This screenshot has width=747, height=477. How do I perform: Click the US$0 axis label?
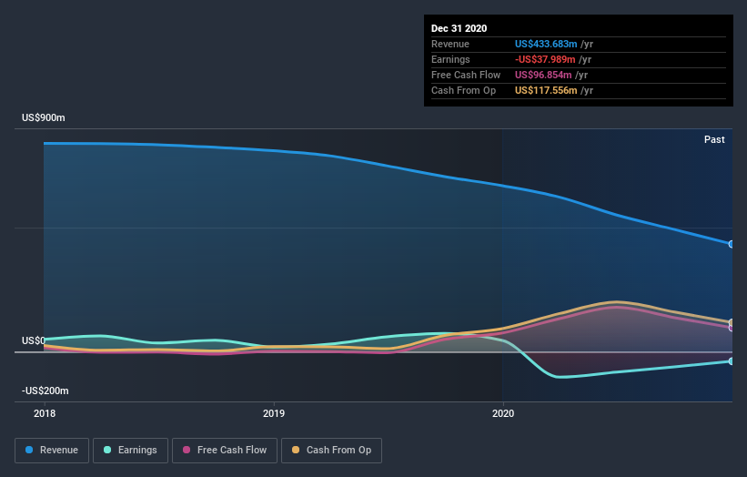(34, 340)
